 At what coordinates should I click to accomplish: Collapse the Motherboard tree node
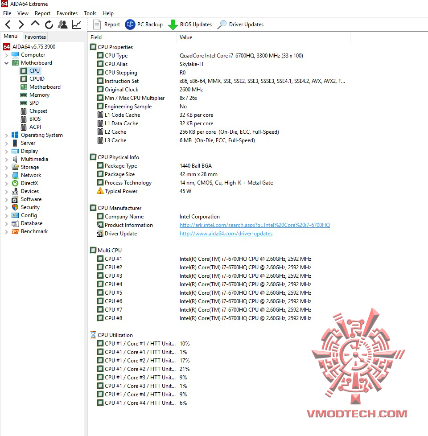6,63
